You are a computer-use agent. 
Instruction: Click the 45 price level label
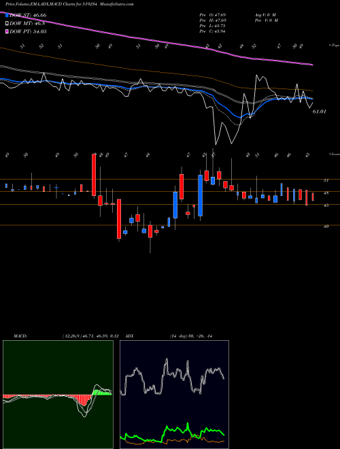326,205
